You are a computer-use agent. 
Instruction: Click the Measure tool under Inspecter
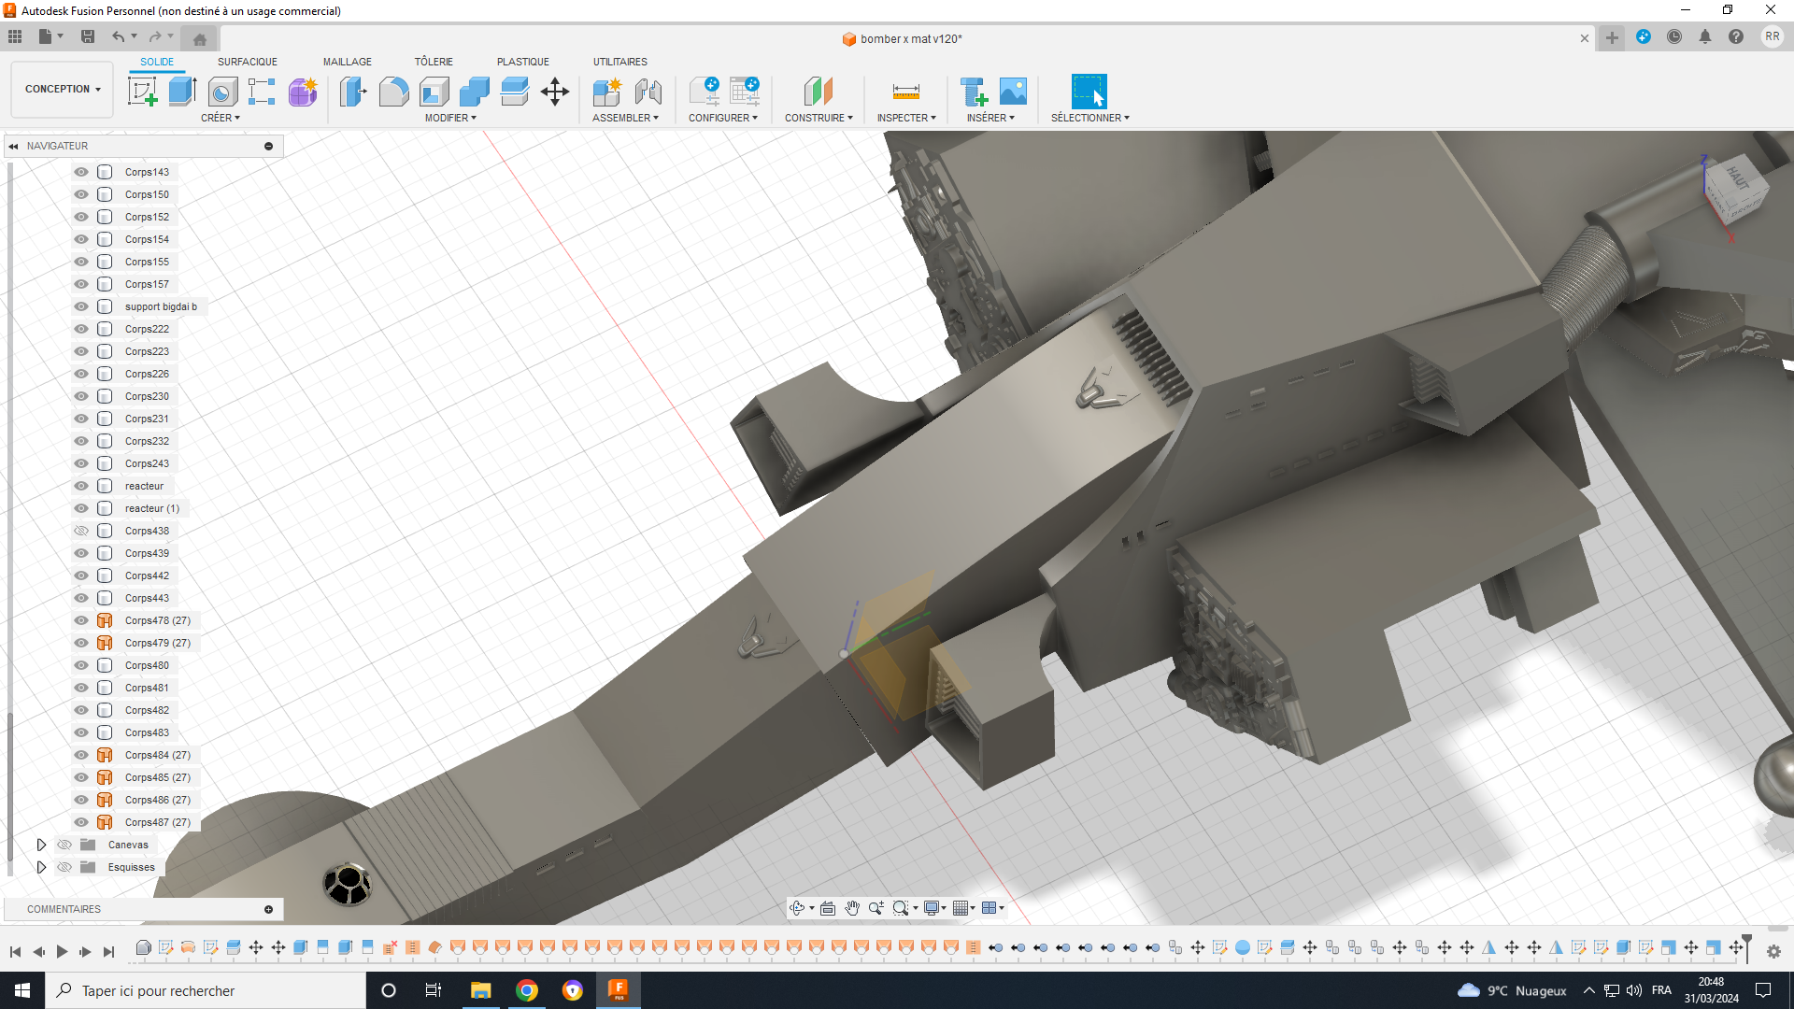[905, 92]
